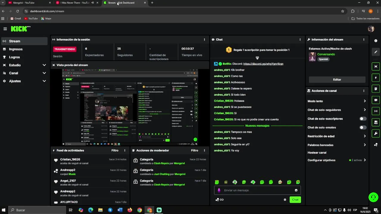Open Word from the Windows taskbar
The height and width of the screenshot is (214, 381).
[x=120, y=210]
